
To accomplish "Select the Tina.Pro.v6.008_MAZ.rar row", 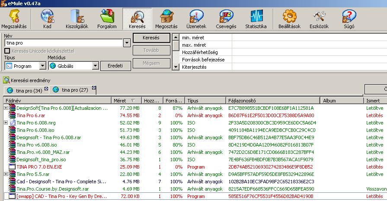I will click(x=195, y=152).
